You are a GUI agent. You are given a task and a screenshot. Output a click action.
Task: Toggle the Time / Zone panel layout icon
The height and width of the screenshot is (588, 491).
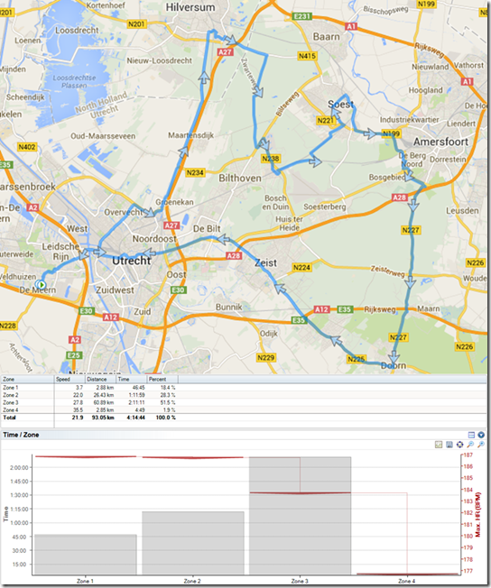pos(471,435)
